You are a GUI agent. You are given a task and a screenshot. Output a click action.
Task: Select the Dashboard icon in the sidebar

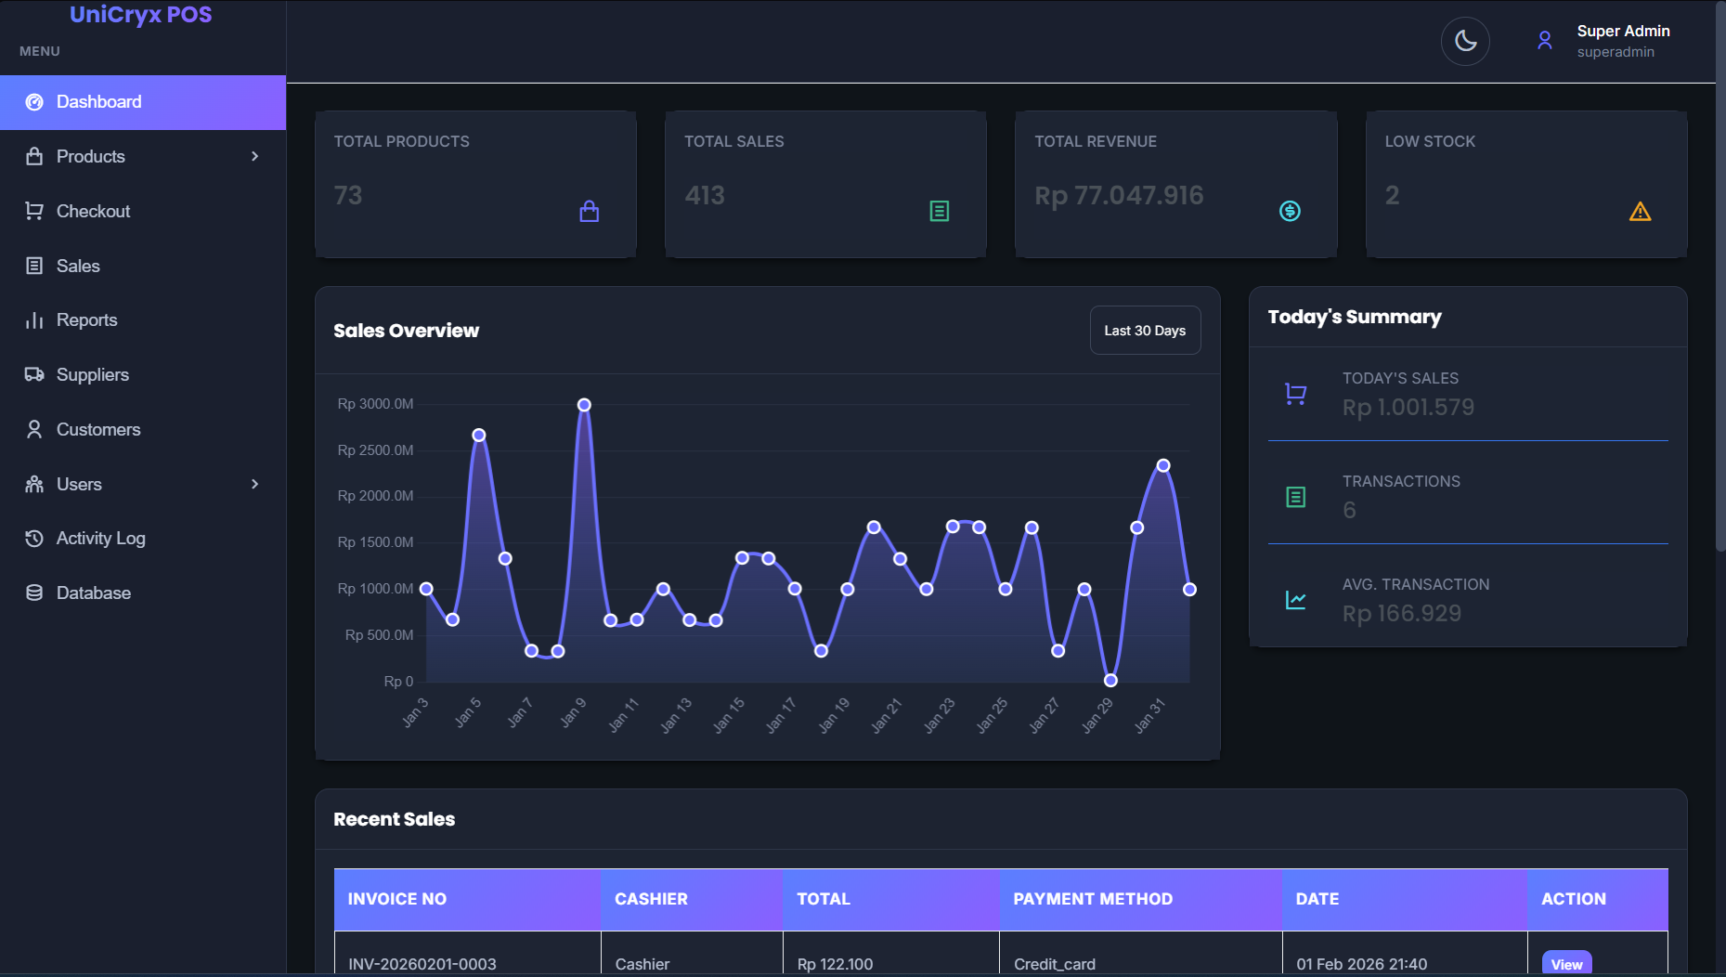pos(34,101)
